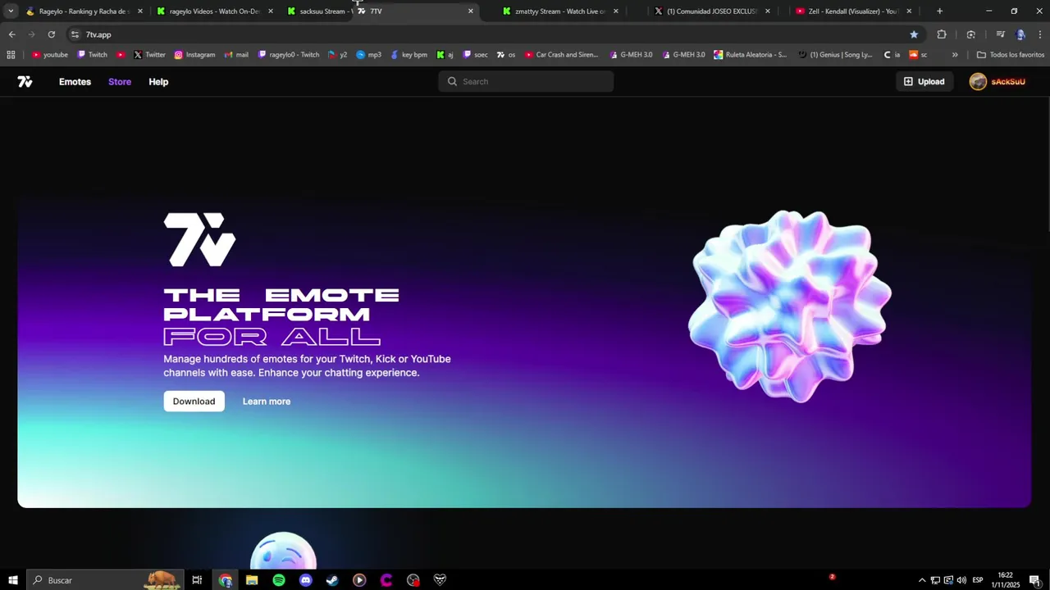Viewport: 1050px width, 590px height.
Task: Open Steam from the taskbar
Action: [x=332, y=580]
